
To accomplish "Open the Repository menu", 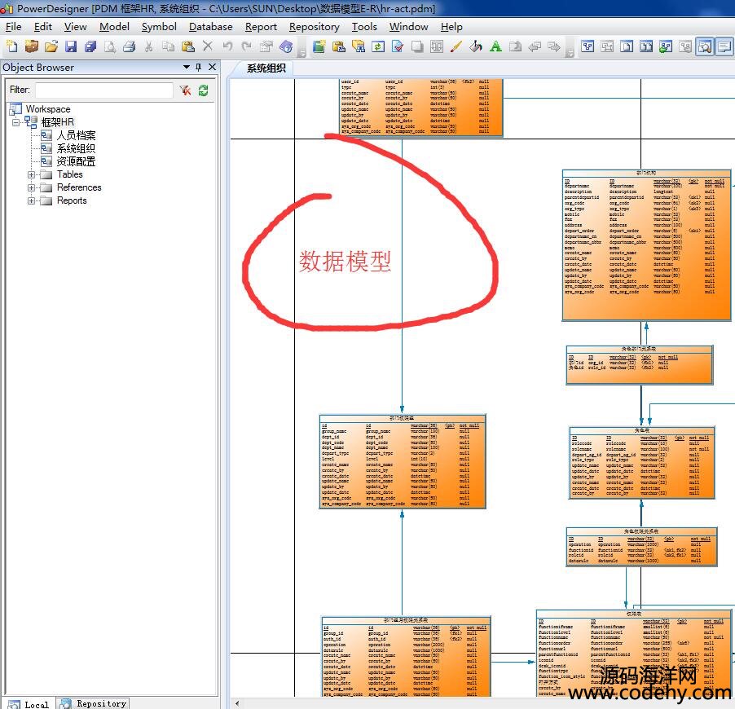I will tap(315, 27).
